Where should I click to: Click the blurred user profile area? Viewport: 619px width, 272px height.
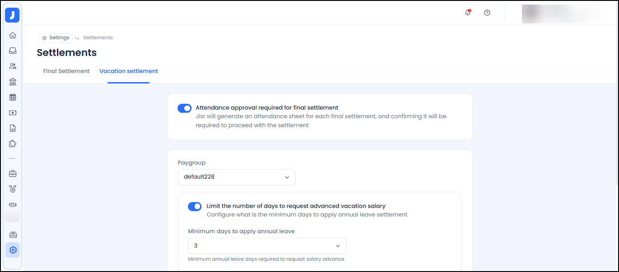click(563, 14)
